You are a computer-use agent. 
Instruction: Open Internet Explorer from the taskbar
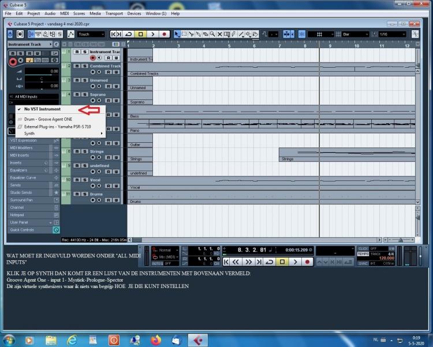[72, 340]
